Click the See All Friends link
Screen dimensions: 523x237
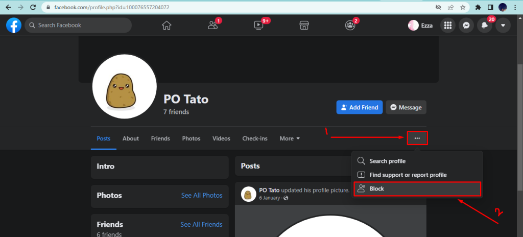click(201, 224)
